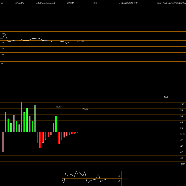Click the 20 label on MR axis
This screenshot has height=186, width=186.
click(x=182, y=128)
